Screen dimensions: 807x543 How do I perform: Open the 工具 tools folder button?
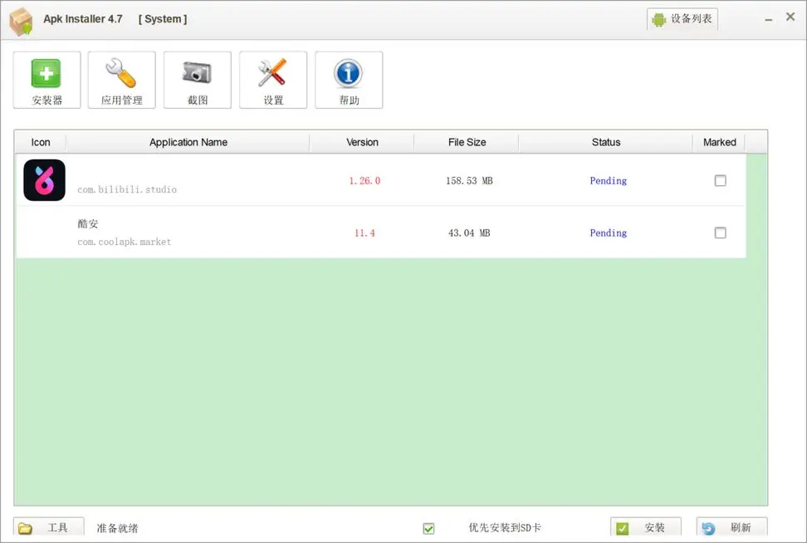[x=49, y=527]
